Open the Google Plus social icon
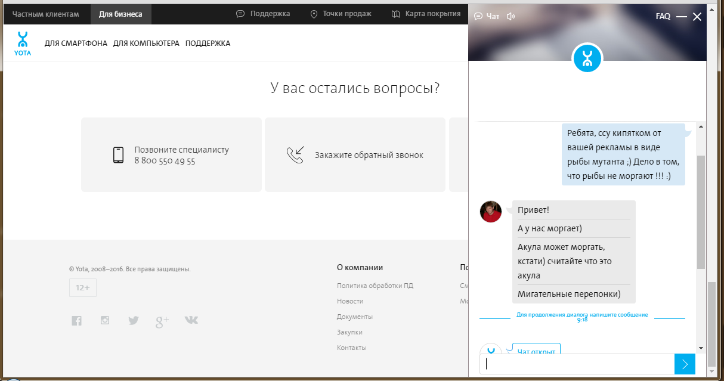 (162, 321)
